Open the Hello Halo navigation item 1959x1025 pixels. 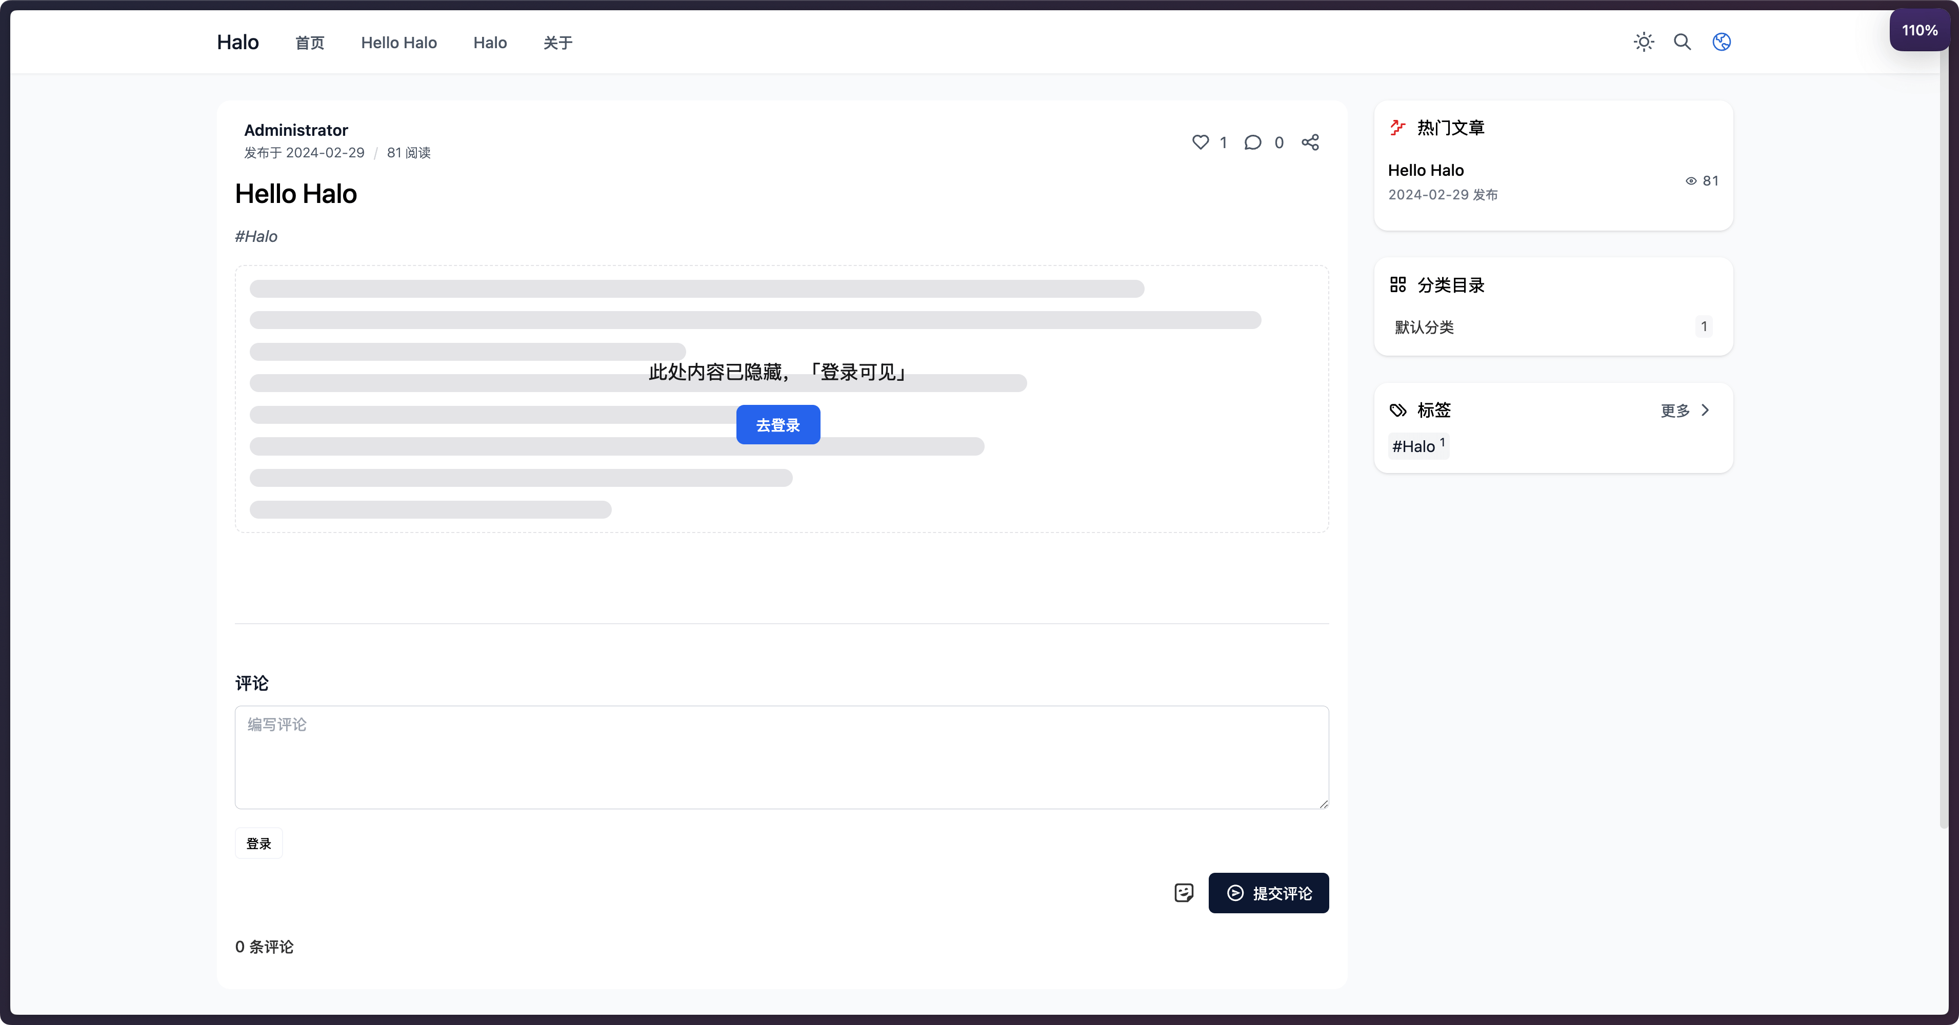coord(398,44)
